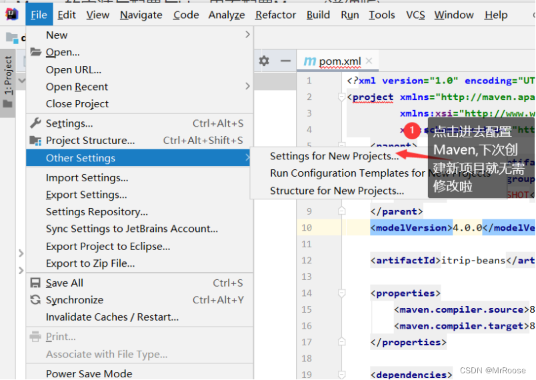Choose Structure for New Projects...
The height and width of the screenshot is (380, 536).
(x=337, y=191)
